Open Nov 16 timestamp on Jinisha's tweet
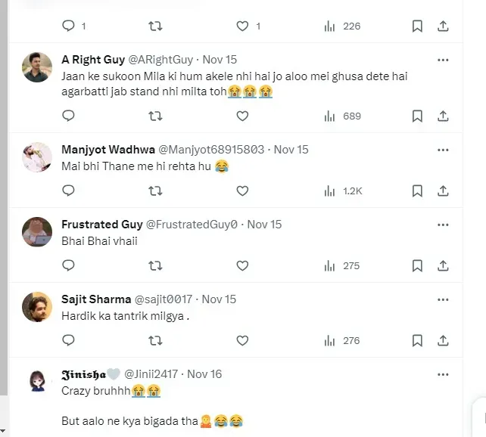This screenshot has height=437, width=486. [204, 373]
